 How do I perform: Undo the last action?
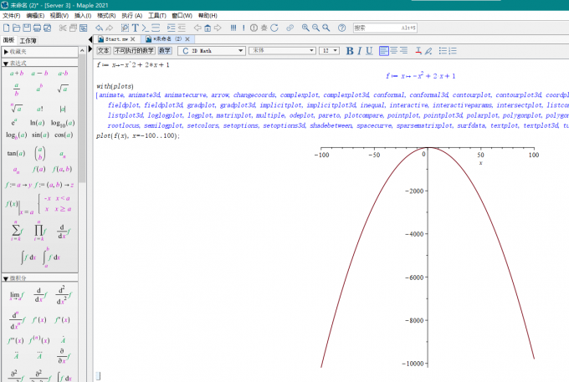click(99, 28)
